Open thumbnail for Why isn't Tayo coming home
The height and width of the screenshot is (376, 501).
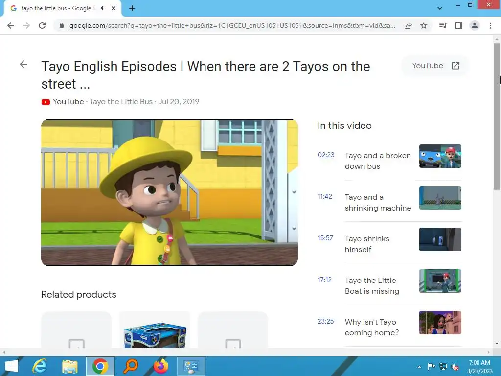pyautogui.click(x=440, y=322)
